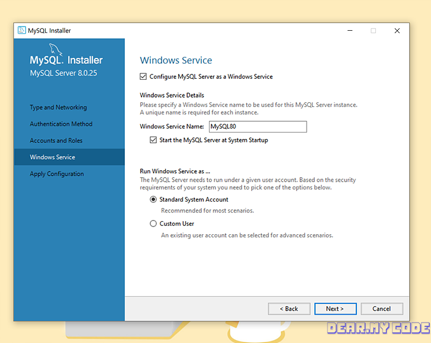Close the MySQL Installer window

coord(397,31)
